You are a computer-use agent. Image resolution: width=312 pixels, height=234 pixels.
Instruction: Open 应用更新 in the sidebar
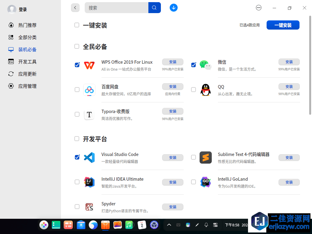[x=27, y=74]
